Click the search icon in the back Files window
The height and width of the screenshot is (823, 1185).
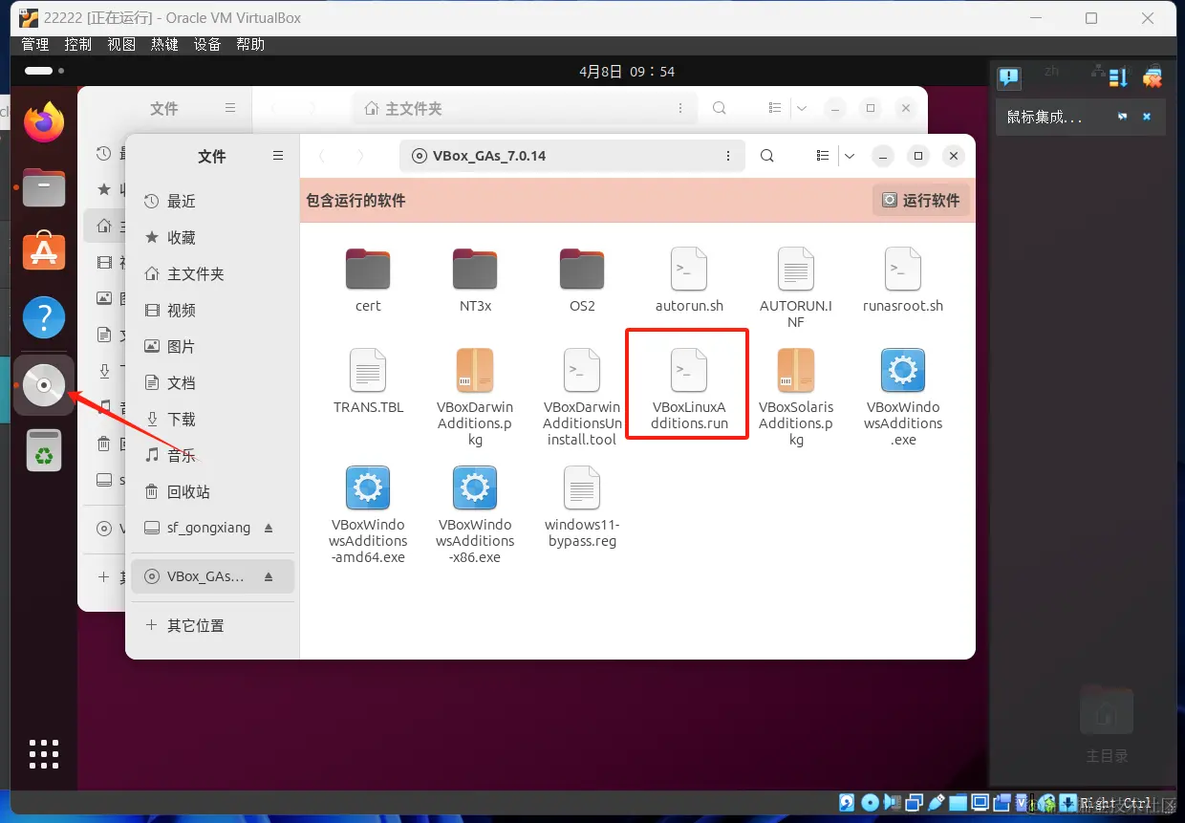(719, 109)
